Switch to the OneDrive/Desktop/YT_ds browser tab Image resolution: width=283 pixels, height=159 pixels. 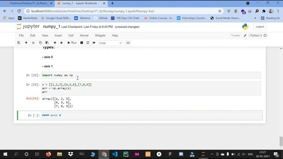28,3
